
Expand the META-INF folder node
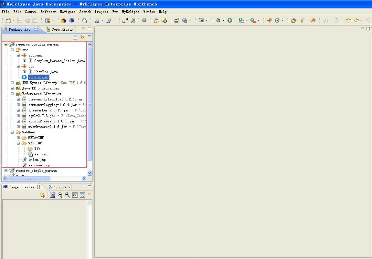pyautogui.click(x=18, y=138)
